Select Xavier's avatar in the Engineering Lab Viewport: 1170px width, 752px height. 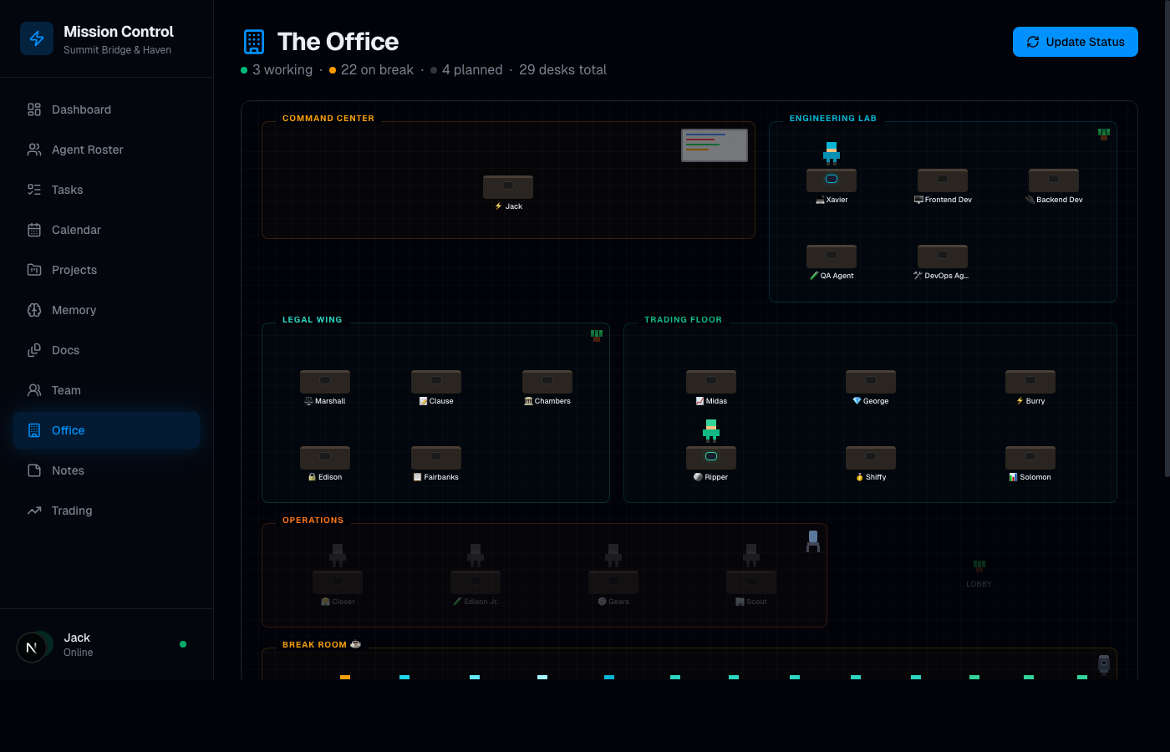tap(832, 152)
